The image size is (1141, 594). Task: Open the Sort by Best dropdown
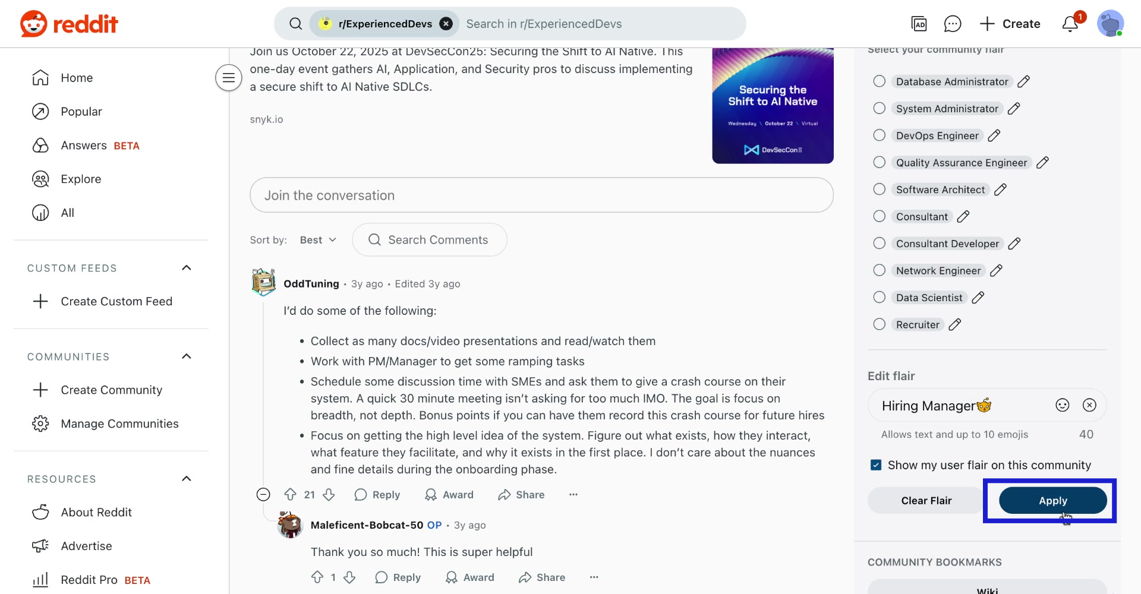pos(317,239)
